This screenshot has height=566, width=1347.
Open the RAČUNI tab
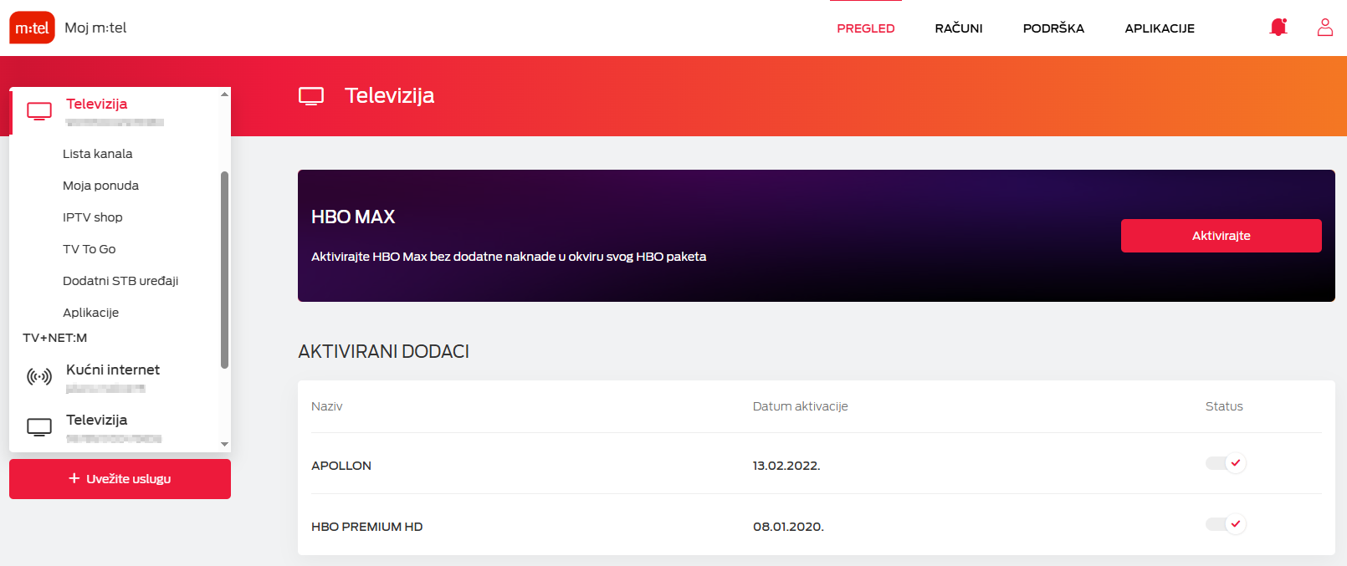(x=959, y=28)
